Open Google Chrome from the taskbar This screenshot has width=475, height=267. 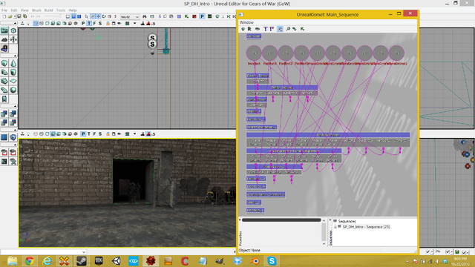pyautogui.click(x=30, y=261)
